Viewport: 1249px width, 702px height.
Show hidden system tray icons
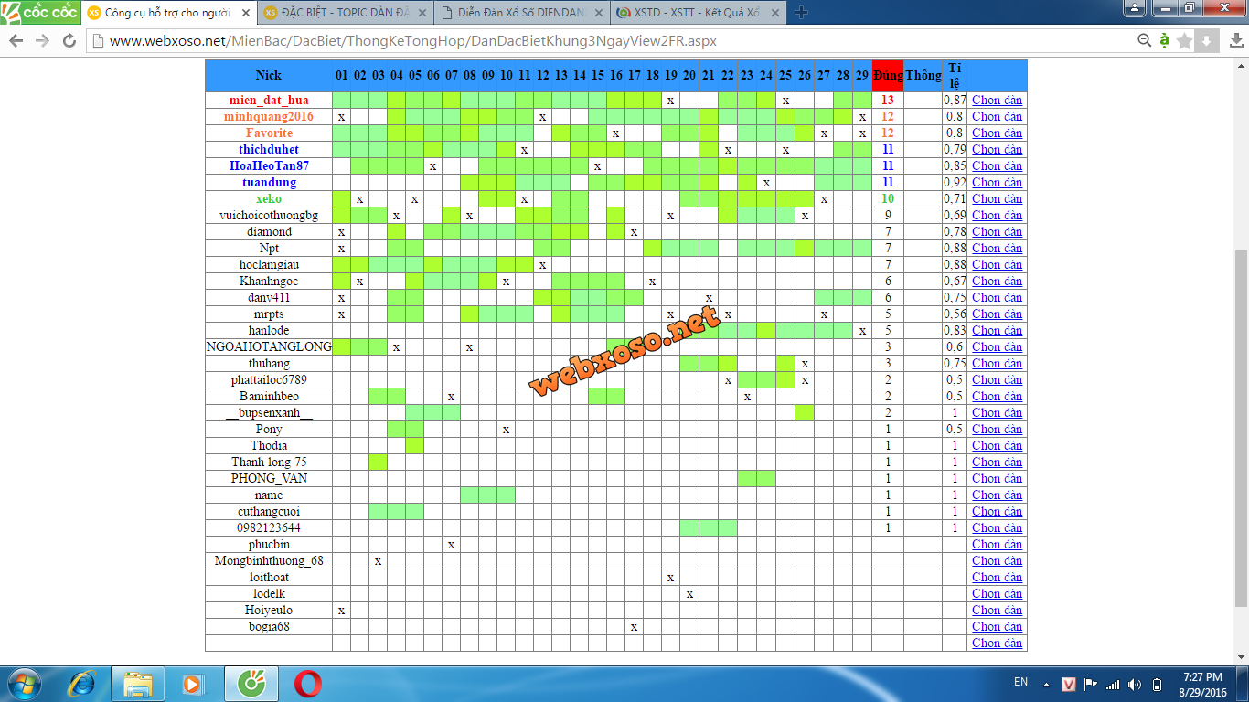1046,685
